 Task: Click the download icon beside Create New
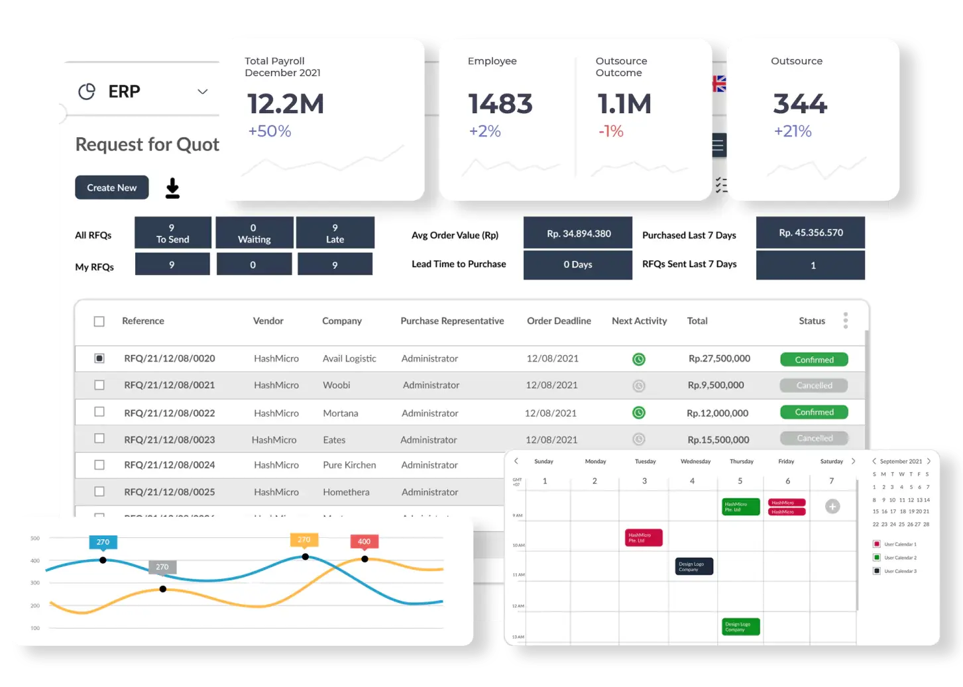[172, 188]
